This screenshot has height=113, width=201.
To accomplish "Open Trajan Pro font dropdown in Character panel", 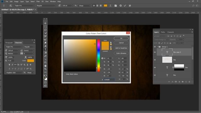I will (14, 47).
